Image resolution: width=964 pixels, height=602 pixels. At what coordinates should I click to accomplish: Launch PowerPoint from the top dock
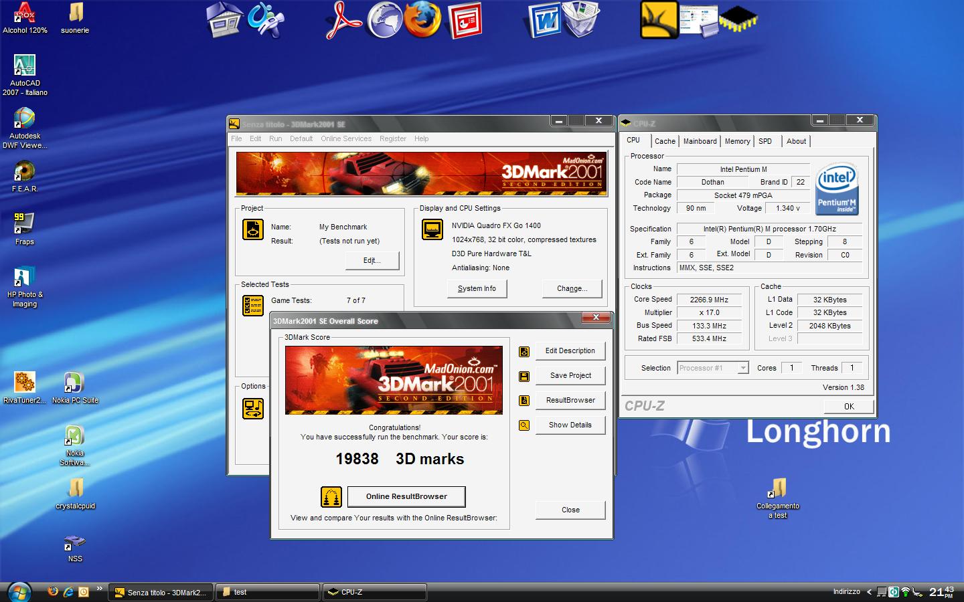465,20
